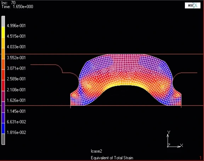Screen dimensions: 204x161
Task: Click the 6.631e-002 legend value
Action: coord(16,122)
